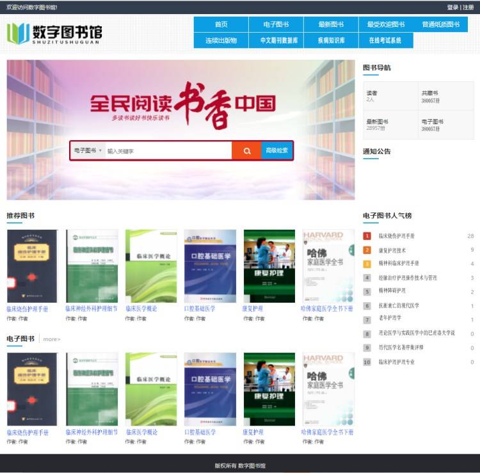Open 口腔基础医学 cover in 推荐图书
Screen dimensions: 480x473
click(x=210, y=266)
